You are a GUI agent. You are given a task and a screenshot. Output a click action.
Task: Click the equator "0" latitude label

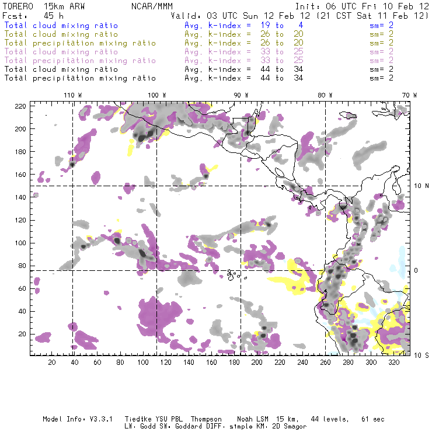pyautogui.click(x=416, y=270)
